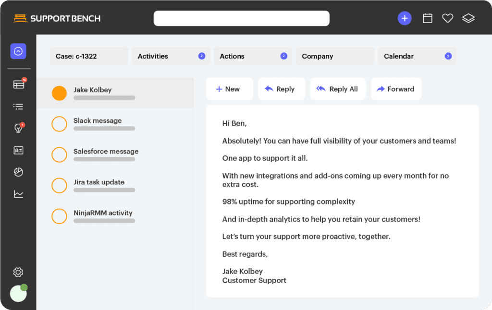Screen dimensions: 492x310
Task: Open the stacked layers icon
Action: (468, 18)
